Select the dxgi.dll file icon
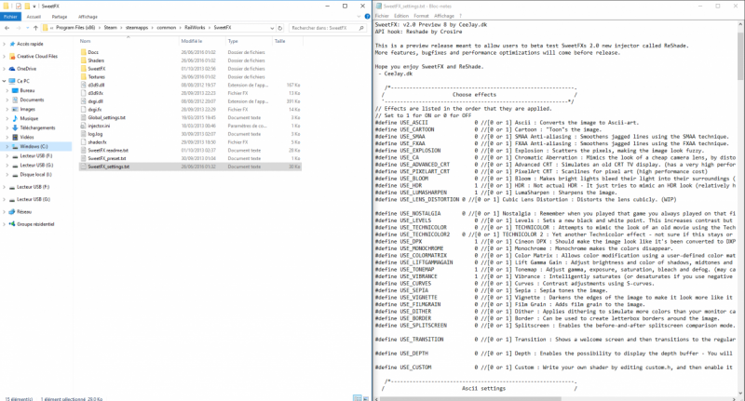The width and height of the screenshot is (745, 401). click(84, 101)
